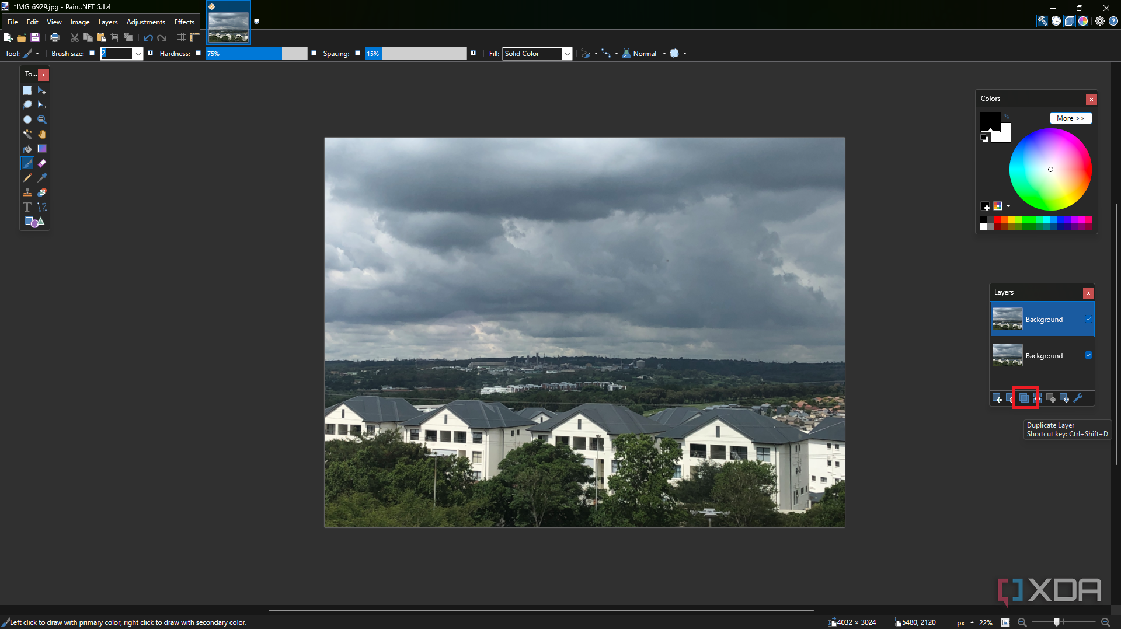The image size is (1121, 630).
Task: Click the Save icon in toolbar
Action: pos(35,37)
